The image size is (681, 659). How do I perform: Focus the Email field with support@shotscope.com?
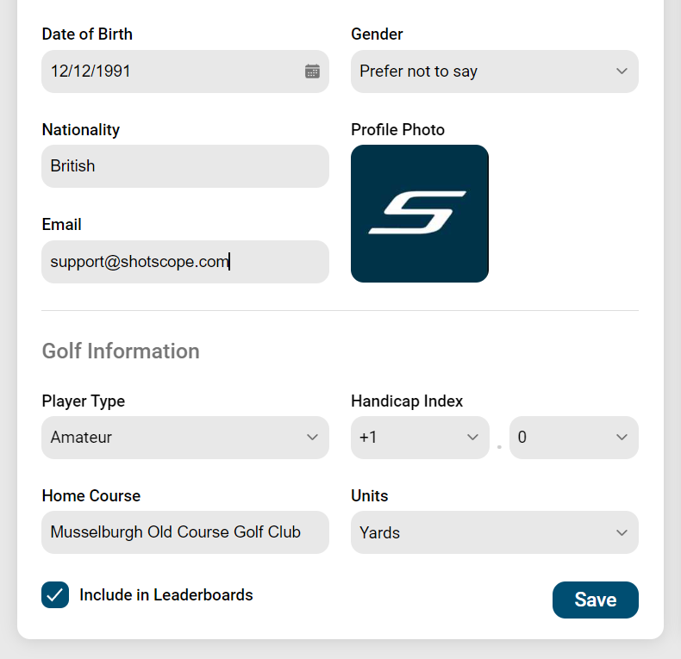pyautogui.click(x=185, y=262)
